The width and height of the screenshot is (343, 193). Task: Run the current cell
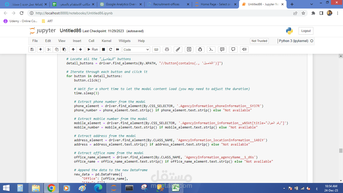[92, 50]
